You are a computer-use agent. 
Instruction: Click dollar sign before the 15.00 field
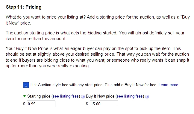point(87,104)
